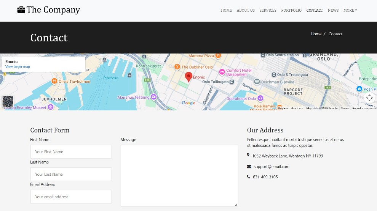Click the briefcase logo icon
Screen dimensions: 377x211
pos(21,10)
